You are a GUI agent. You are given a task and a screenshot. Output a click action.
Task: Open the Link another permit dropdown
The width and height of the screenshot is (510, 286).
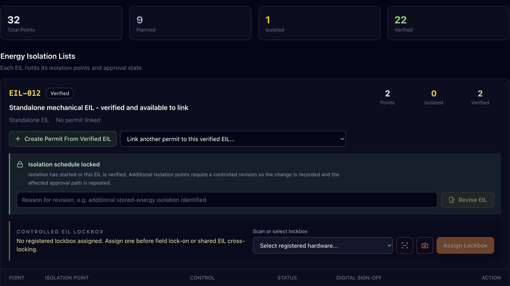pyautogui.click(x=233, y=139)
